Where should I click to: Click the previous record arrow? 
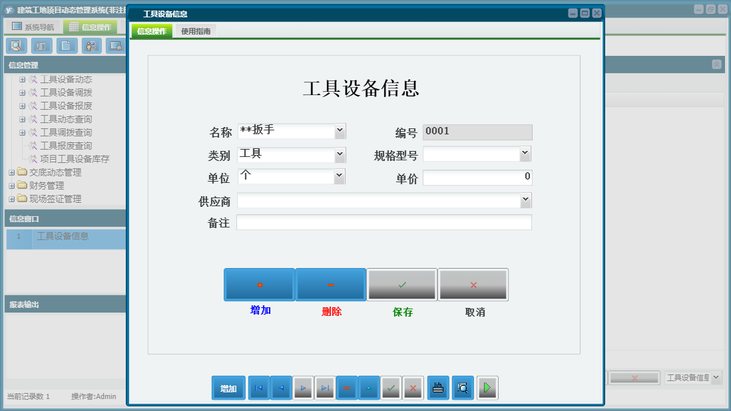[280, 388]
